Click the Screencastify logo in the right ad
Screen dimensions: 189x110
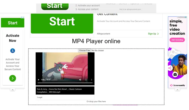(x=177, y=85)
